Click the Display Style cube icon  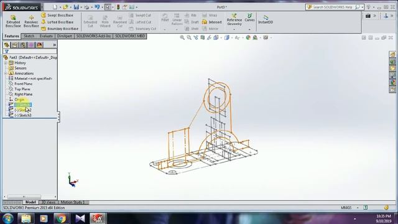[x=226, y=37]
